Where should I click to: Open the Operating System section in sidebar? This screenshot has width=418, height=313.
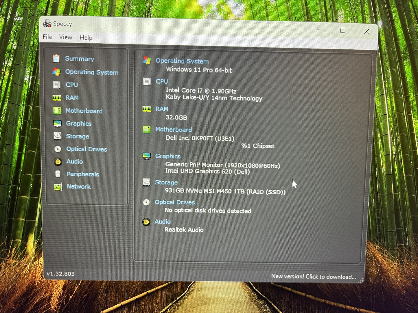pos(92,72)
